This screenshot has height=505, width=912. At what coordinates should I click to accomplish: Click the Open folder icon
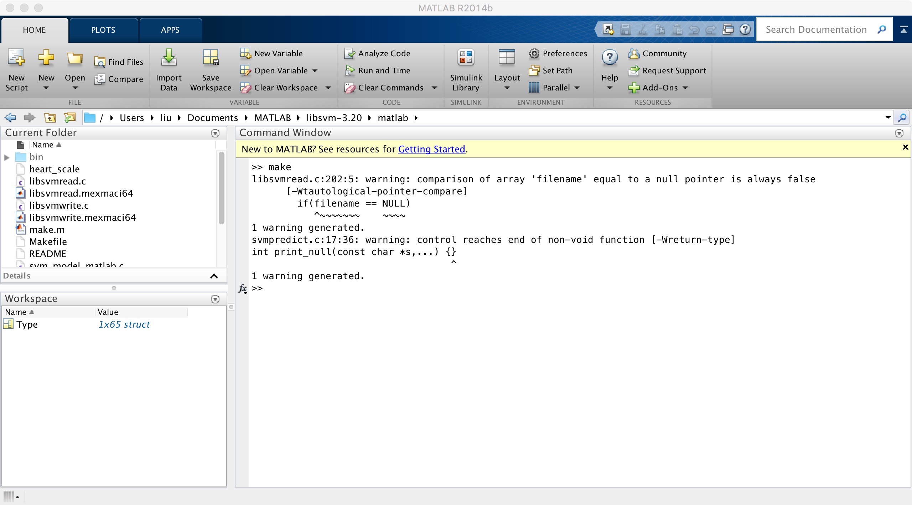75,58
